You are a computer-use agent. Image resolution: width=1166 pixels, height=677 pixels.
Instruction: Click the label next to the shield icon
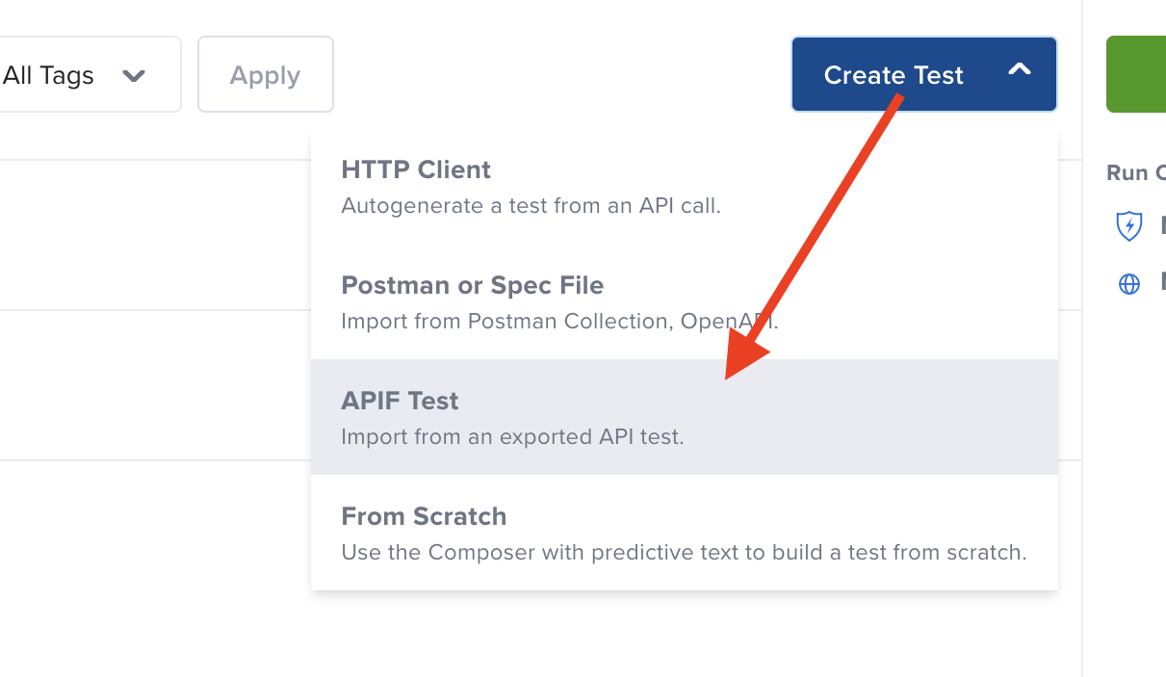tap(1161, 226)
